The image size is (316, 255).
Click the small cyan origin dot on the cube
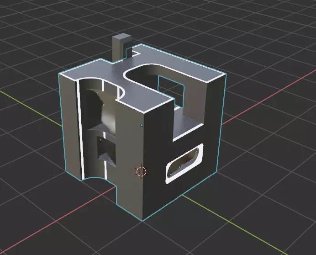[142, 125]
